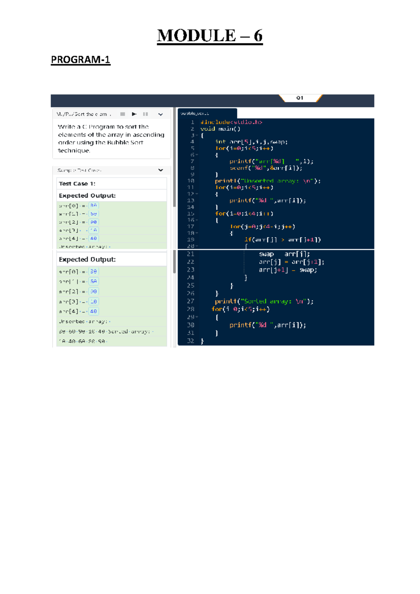Viewport: 420px width, 594px height.
Task: Open the Q1 question tab
Action: click(300, 98)
